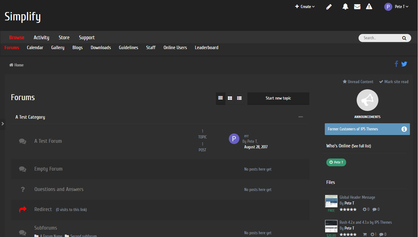Click the red Redirect arrow icon
This screenshot has width=418, height=237.
tap(23, 209)
